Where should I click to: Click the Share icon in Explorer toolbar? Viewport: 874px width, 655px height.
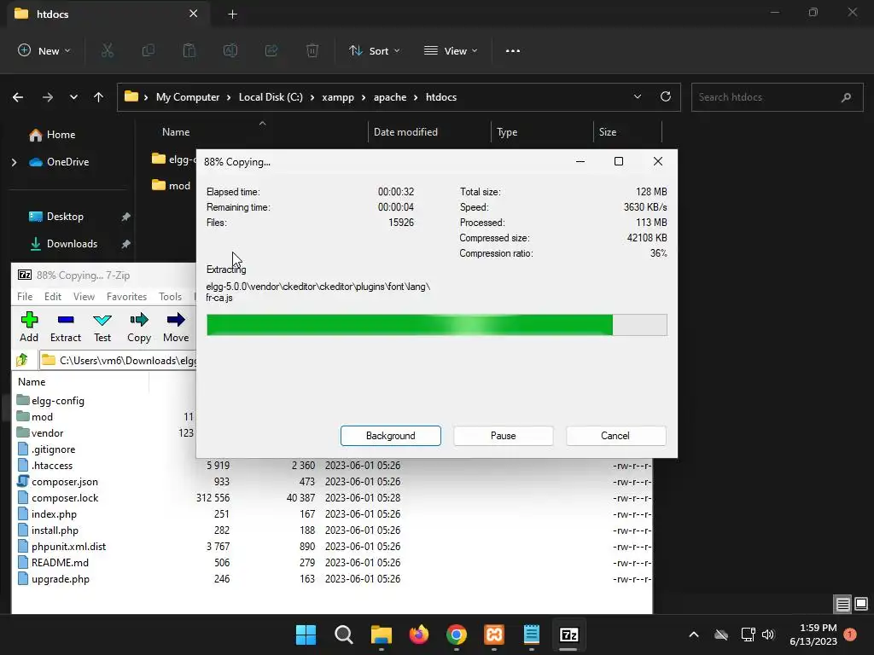tap(271, 50)
